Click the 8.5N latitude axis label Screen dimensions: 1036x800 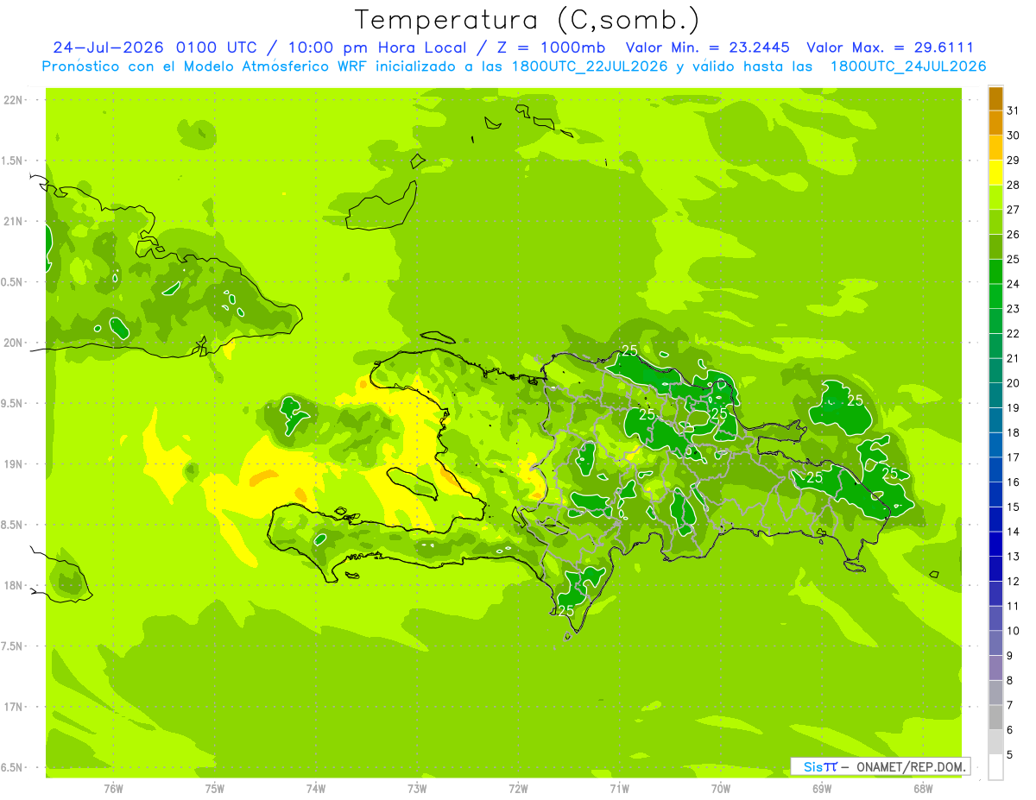click(x=13, y=525)
